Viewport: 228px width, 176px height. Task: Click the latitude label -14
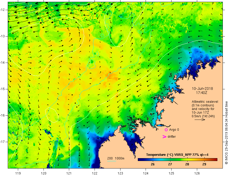coord(3,63)
